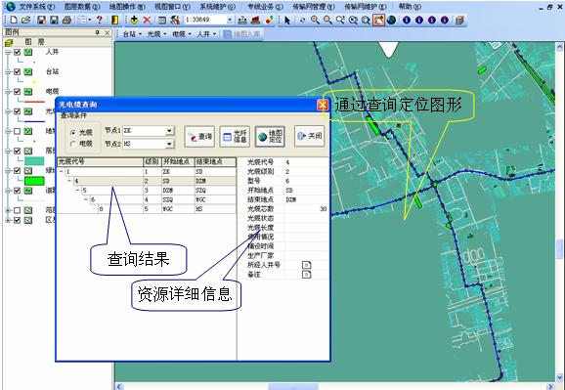Click the globe full-extent icon in toolbar
The image size is (565, 390).
391,21
